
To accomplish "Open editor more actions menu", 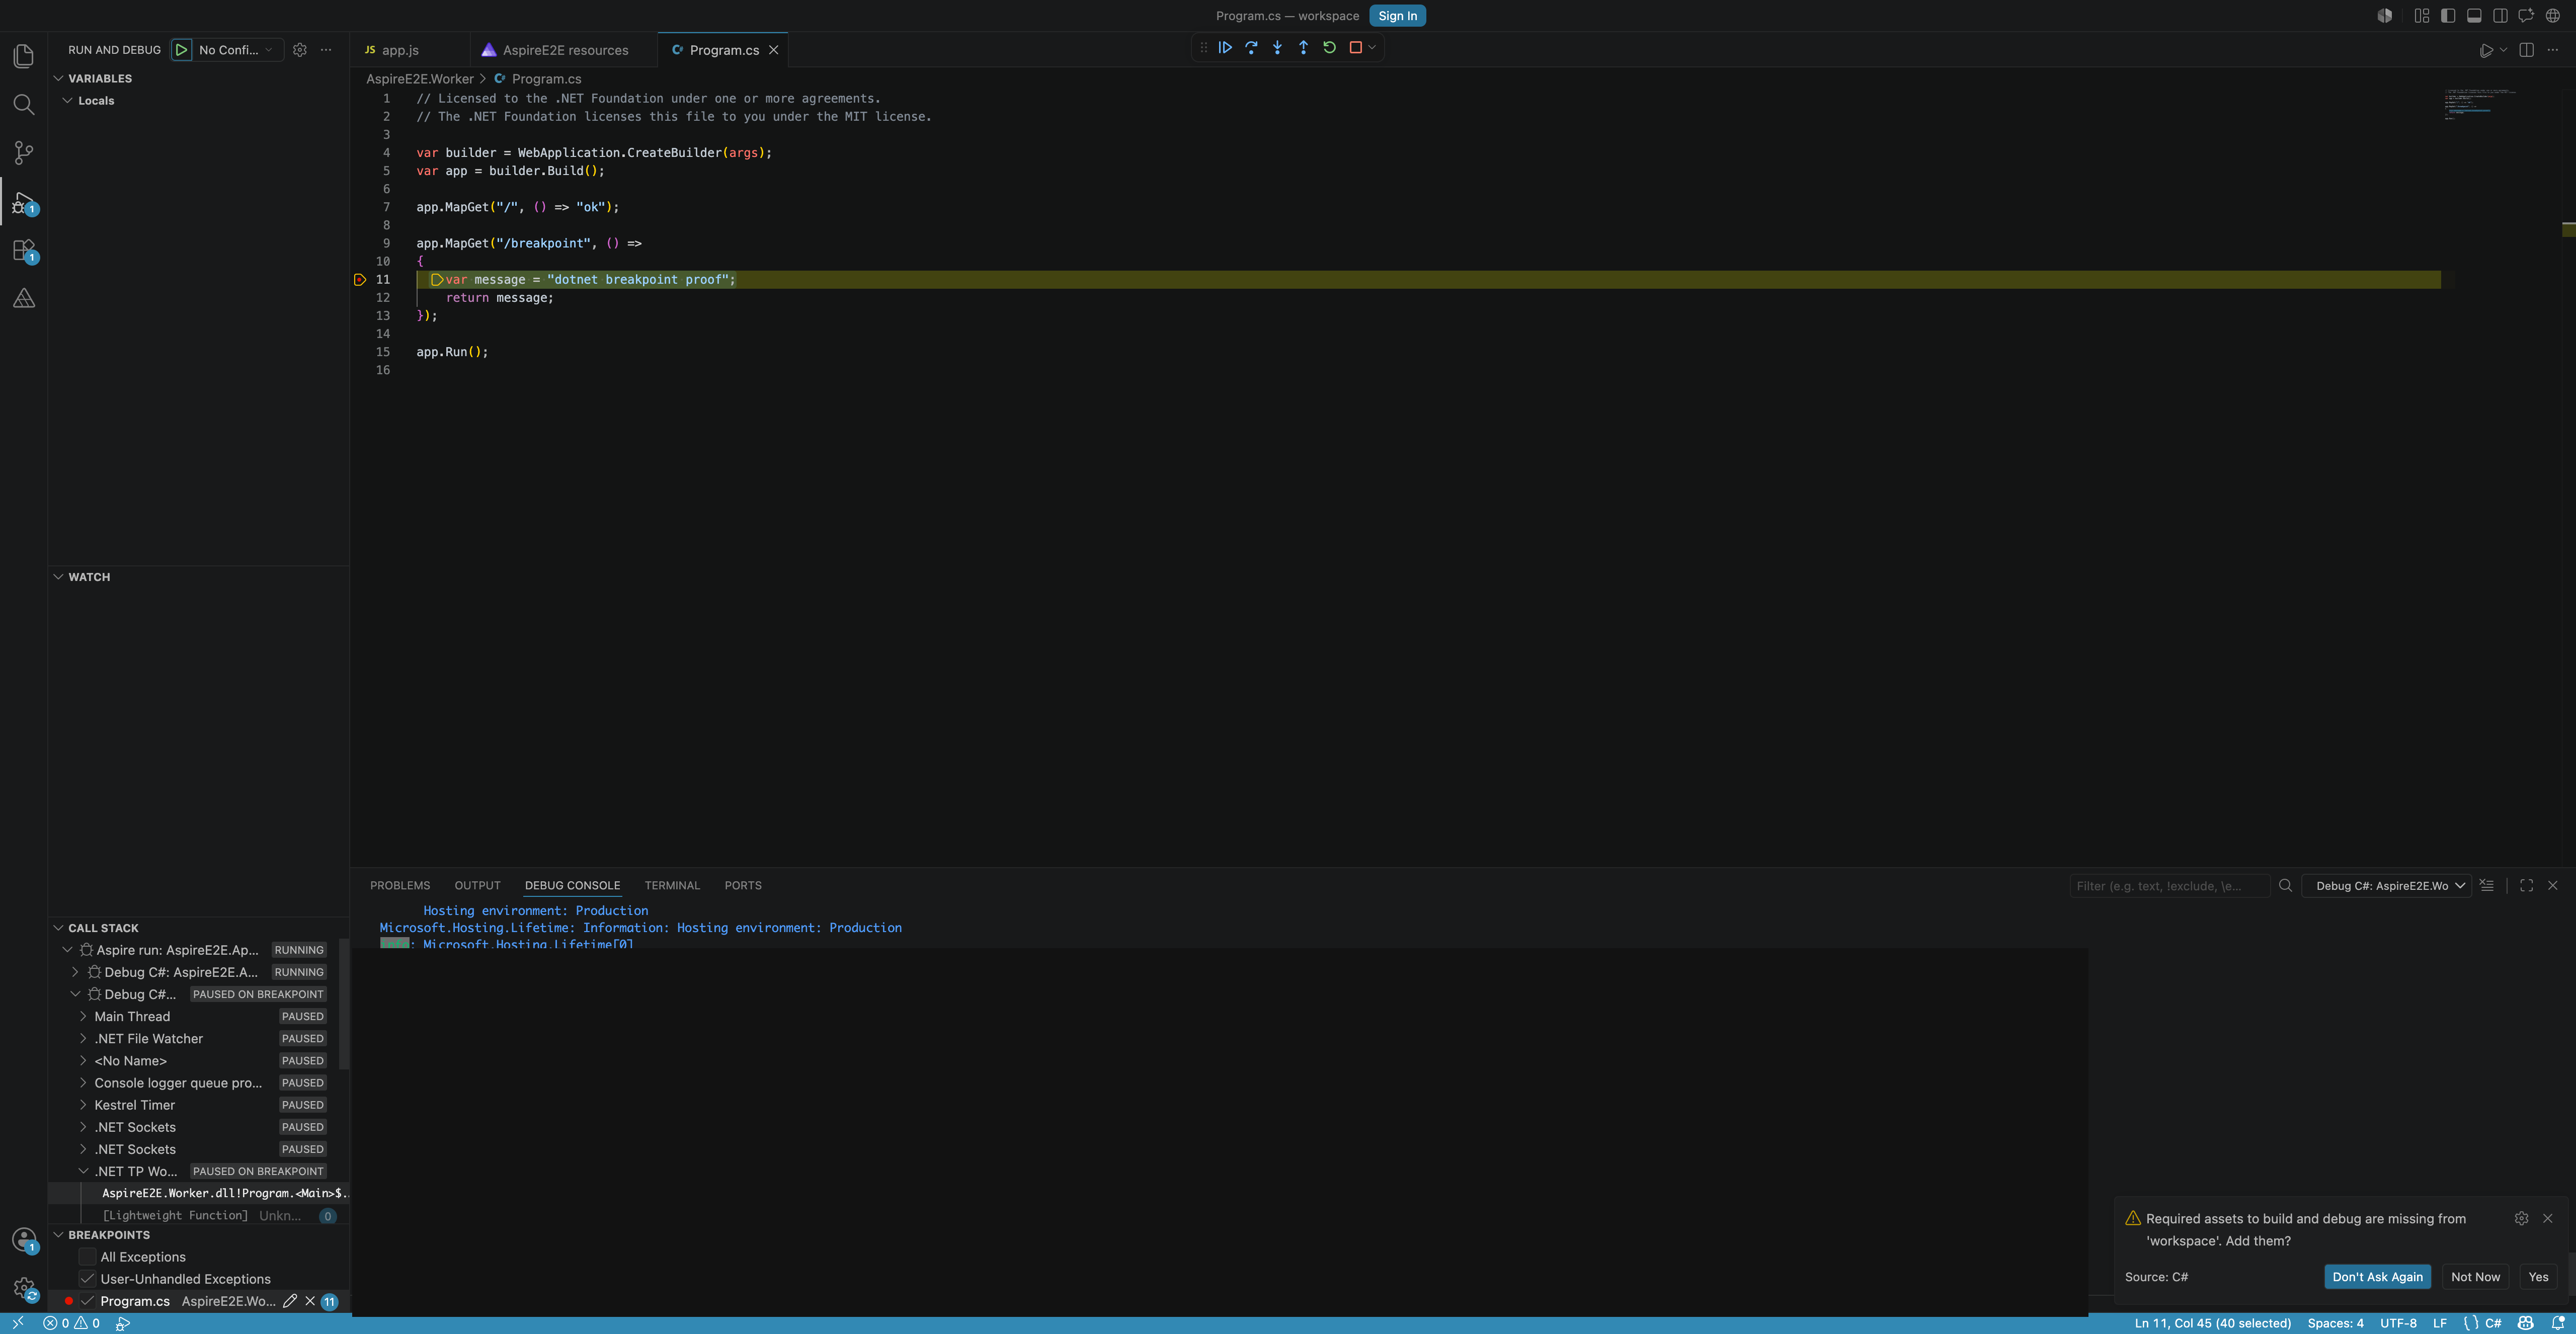I will [2552, 50].
